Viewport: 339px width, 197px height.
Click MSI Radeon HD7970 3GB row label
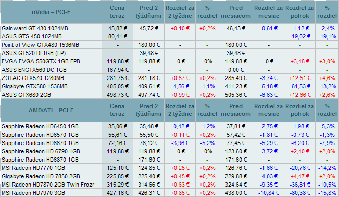pyautogui.click(x=33, y=193)
